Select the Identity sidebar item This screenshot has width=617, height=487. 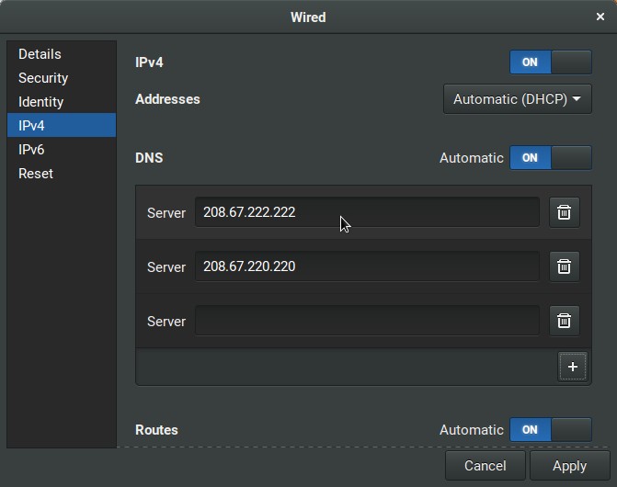pyautogui.click(x=41, y=102)
